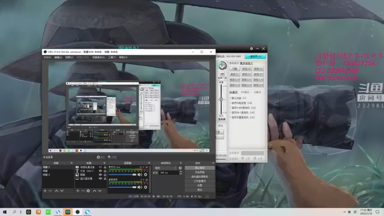Lock the Video Capture Device source
This screenshot has width=384, height=216.
point(105,167)
